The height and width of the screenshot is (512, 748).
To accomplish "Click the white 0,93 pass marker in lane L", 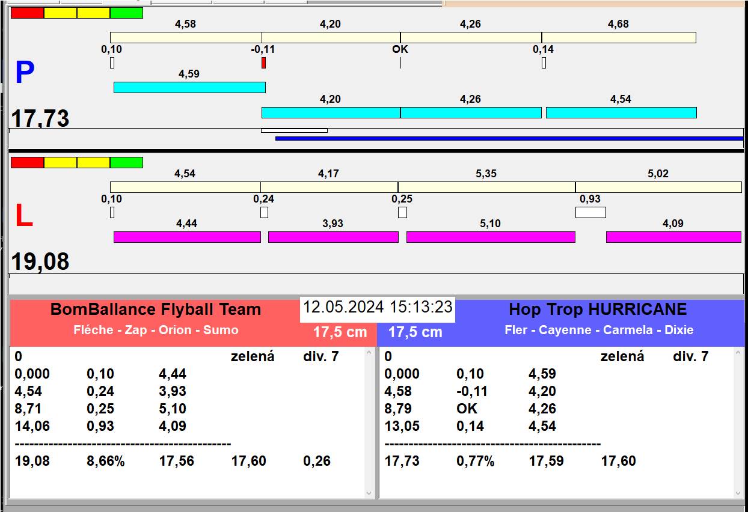I will tap(590, 212).
